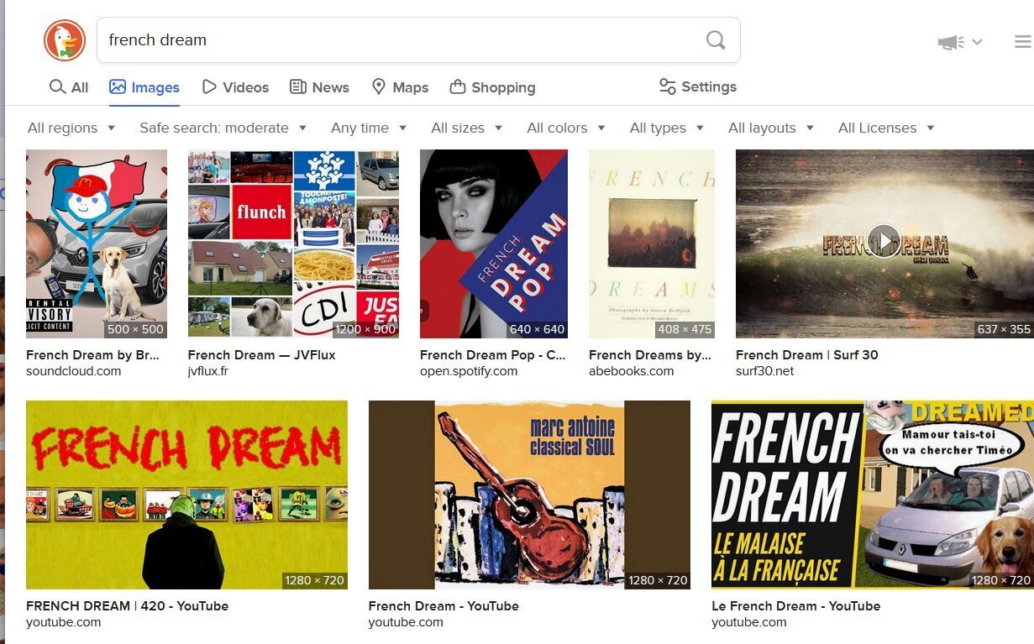
Task: Click the 'FRENCH DREAM | 420 - YouTube' title
Action: [x=127, y=606]
